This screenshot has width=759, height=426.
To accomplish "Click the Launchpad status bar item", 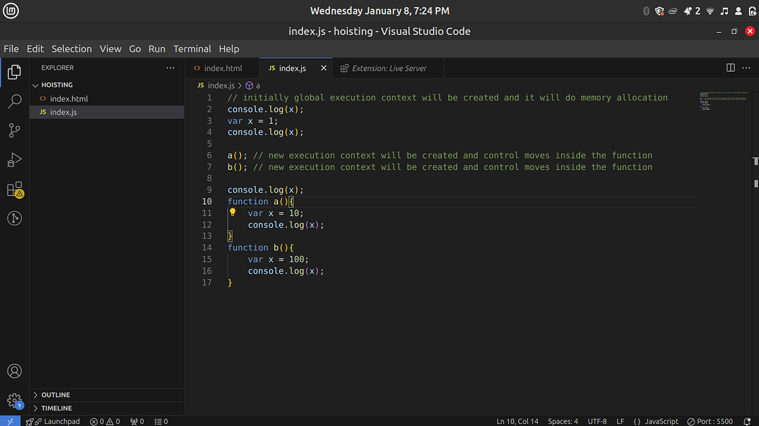I will 53,421.
